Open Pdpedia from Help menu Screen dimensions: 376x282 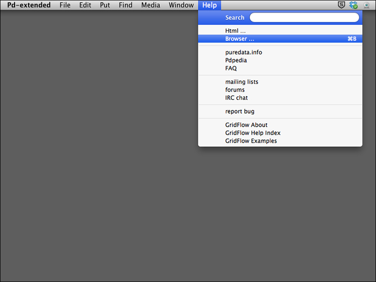click(280, 61)
